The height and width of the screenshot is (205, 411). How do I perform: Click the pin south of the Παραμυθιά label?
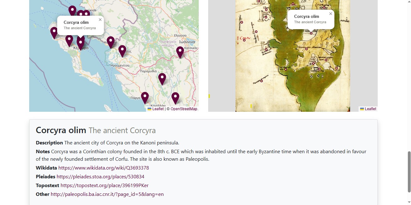pos(162,78)
